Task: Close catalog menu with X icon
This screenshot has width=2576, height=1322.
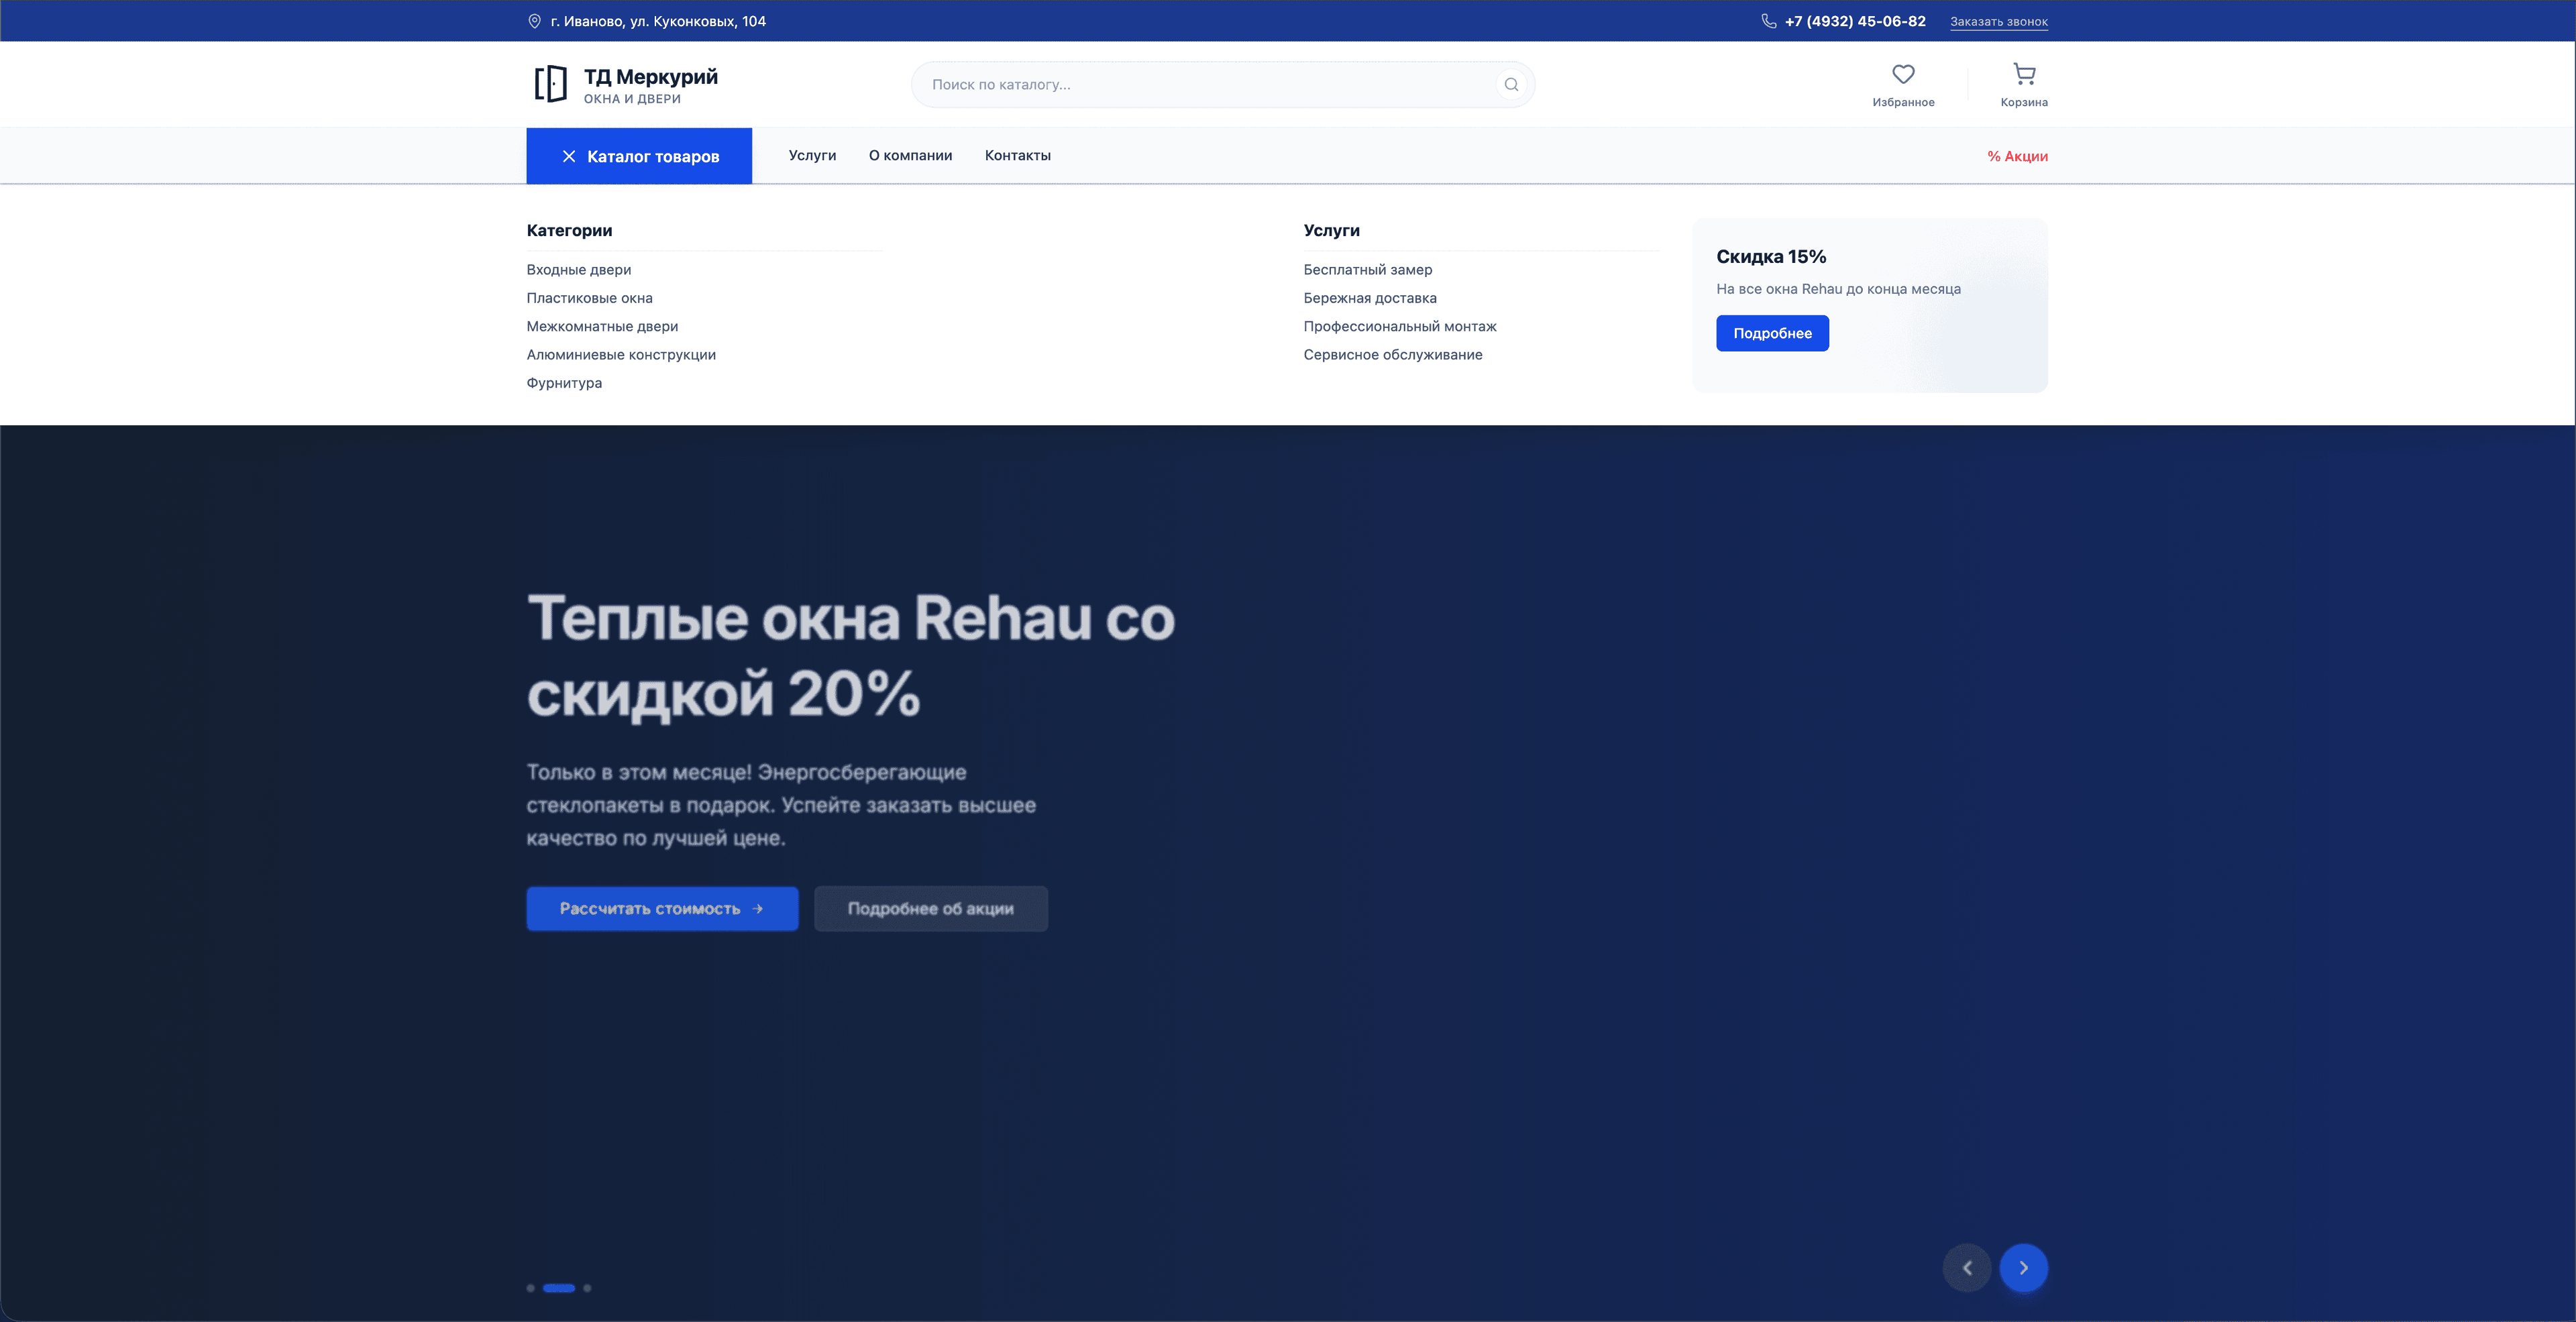Action: click(568, 156)
